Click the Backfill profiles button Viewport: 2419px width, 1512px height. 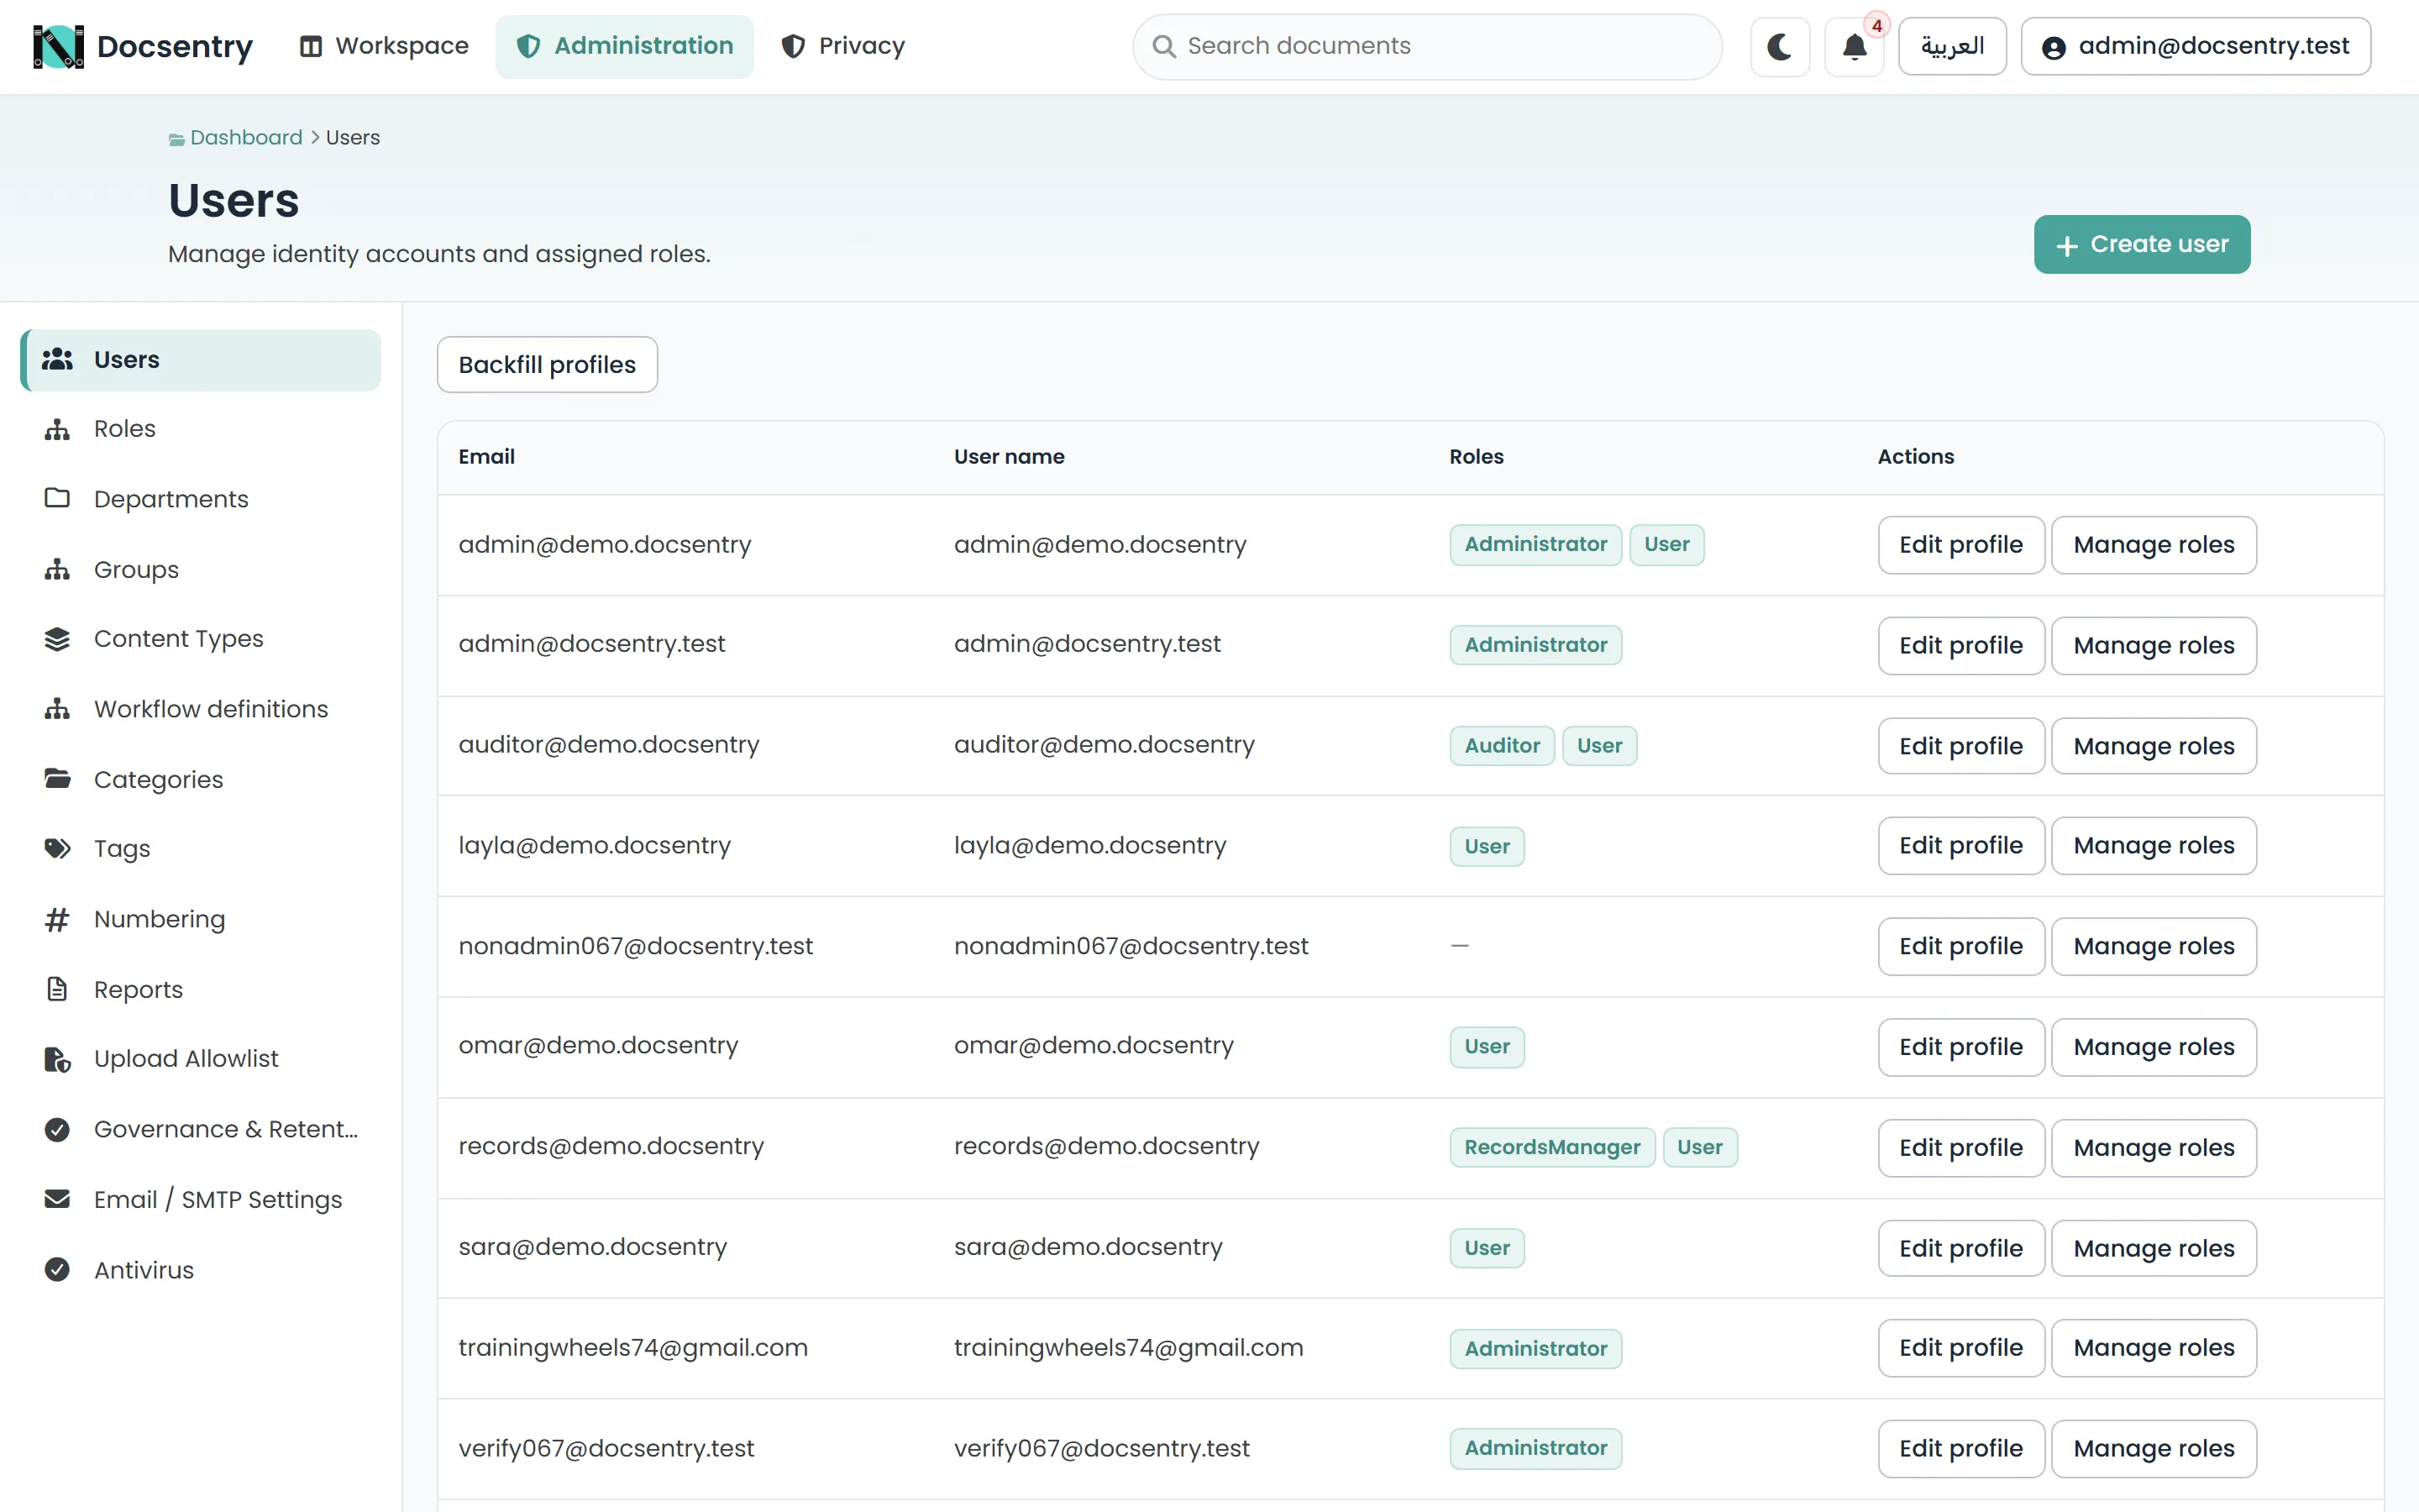547,365
